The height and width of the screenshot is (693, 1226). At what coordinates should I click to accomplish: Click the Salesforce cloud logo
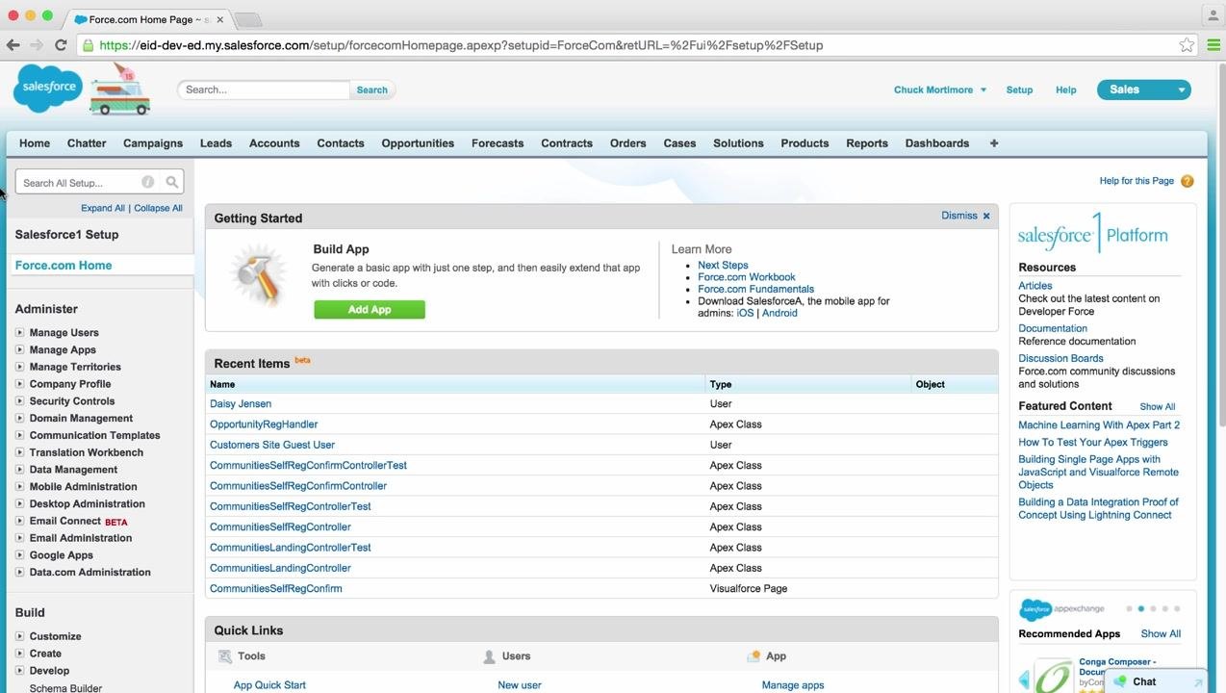coord(47,88)
